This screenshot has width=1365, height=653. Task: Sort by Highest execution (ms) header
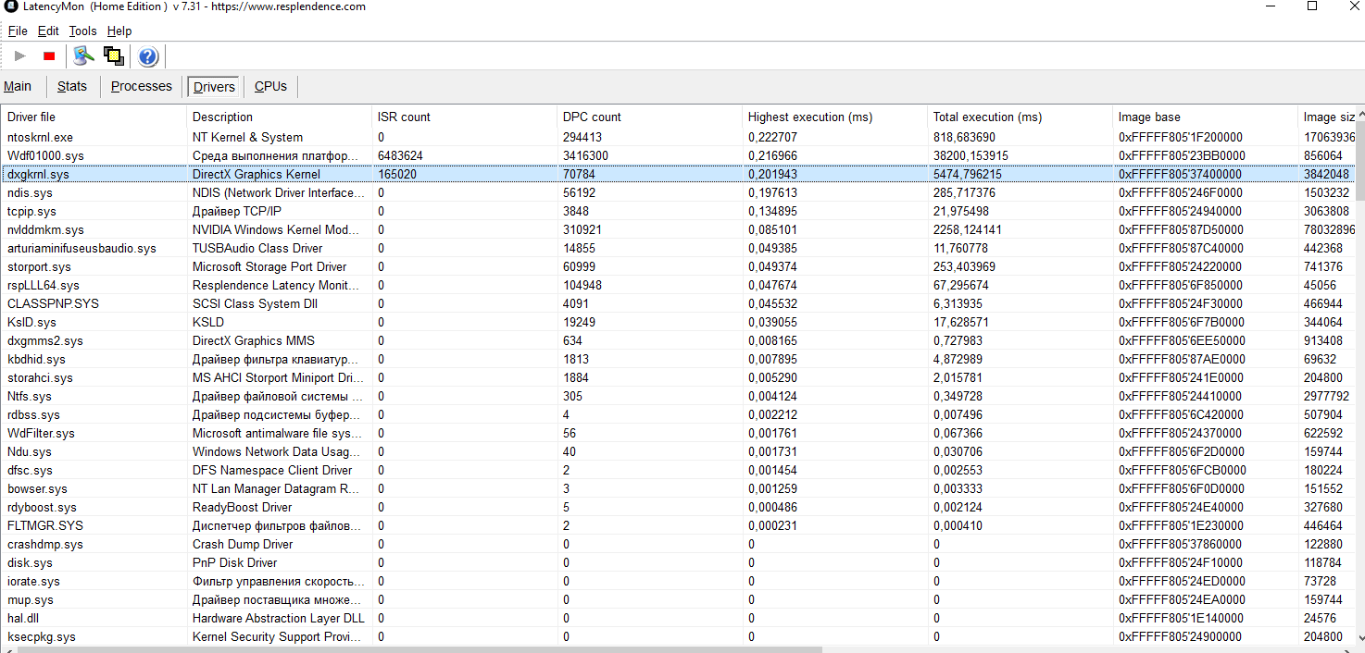click(835, 117)
